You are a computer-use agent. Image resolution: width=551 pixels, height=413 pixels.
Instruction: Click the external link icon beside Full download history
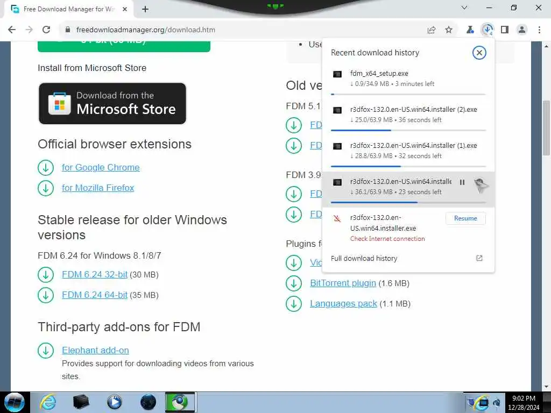click(x=479, y=258)
